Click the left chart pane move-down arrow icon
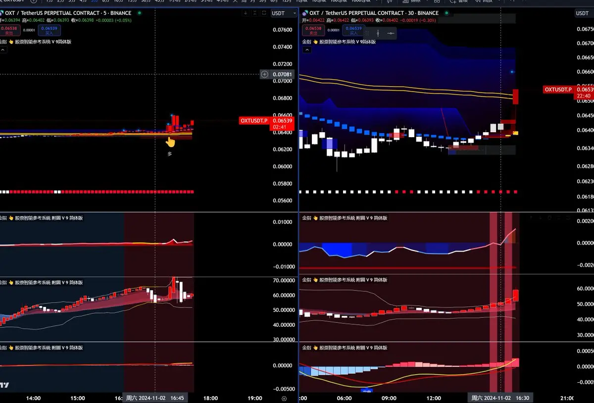This screenshot has height=403, width=594. 246,13
